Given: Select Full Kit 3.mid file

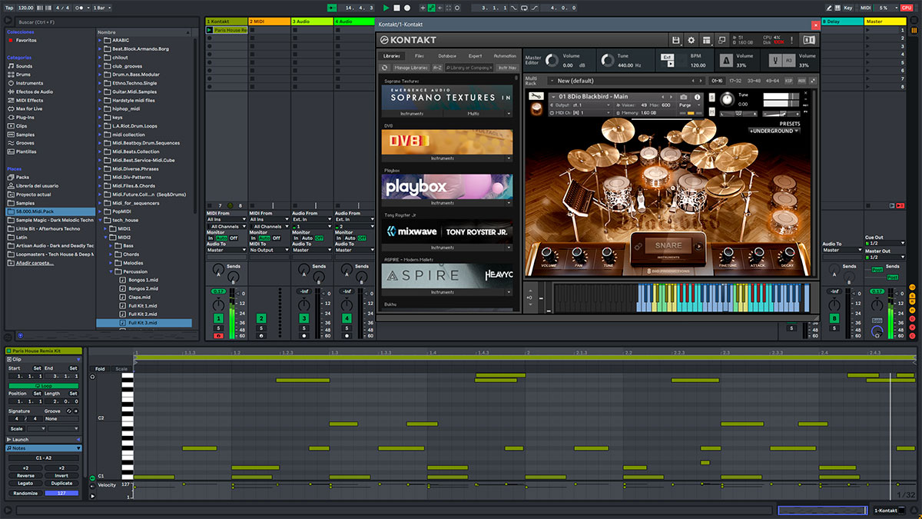Looking at the screenshot, I should (143, 323).
